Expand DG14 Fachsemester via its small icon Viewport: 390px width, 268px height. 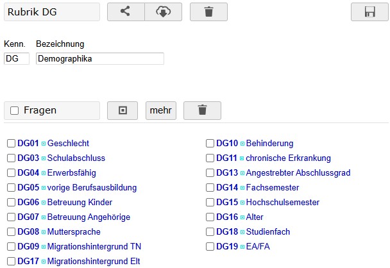pos(242,188)
